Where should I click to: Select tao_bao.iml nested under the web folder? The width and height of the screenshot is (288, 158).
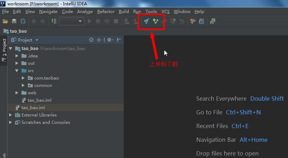click(65, 100)
